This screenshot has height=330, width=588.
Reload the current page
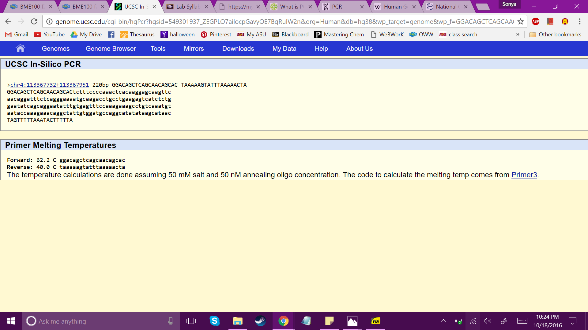(34, 21)
